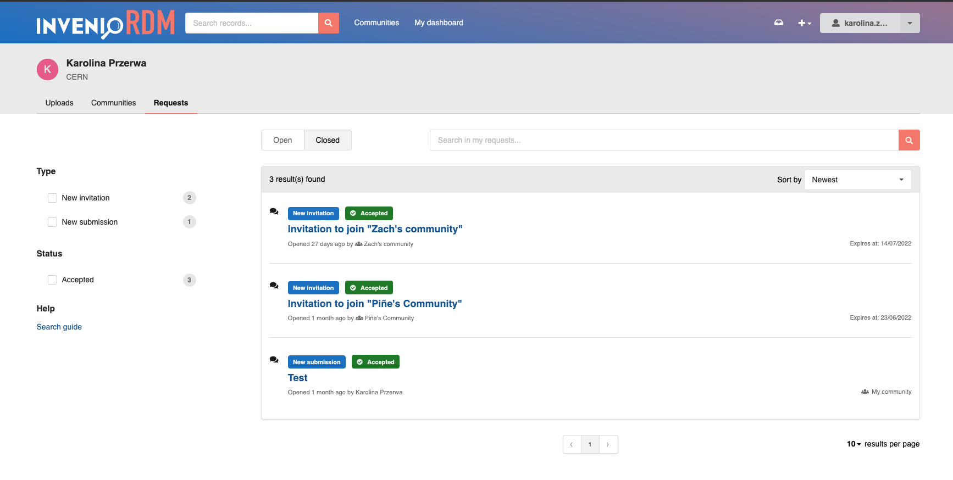Select the Requests tab
953x480 pixels.
(x=171, y=103)
